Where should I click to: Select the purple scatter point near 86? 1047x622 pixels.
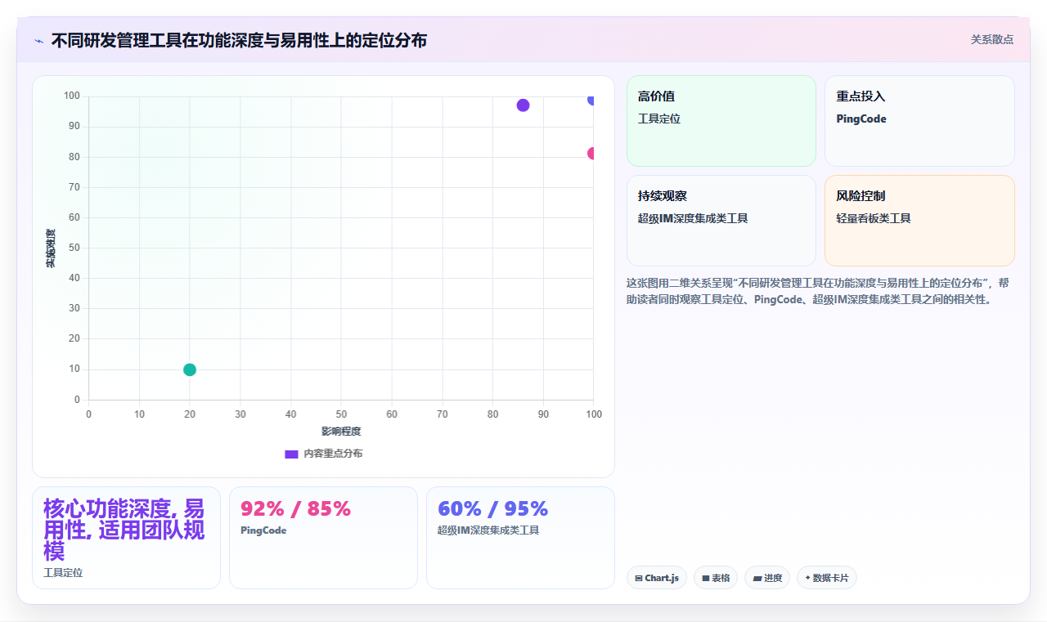523,105
